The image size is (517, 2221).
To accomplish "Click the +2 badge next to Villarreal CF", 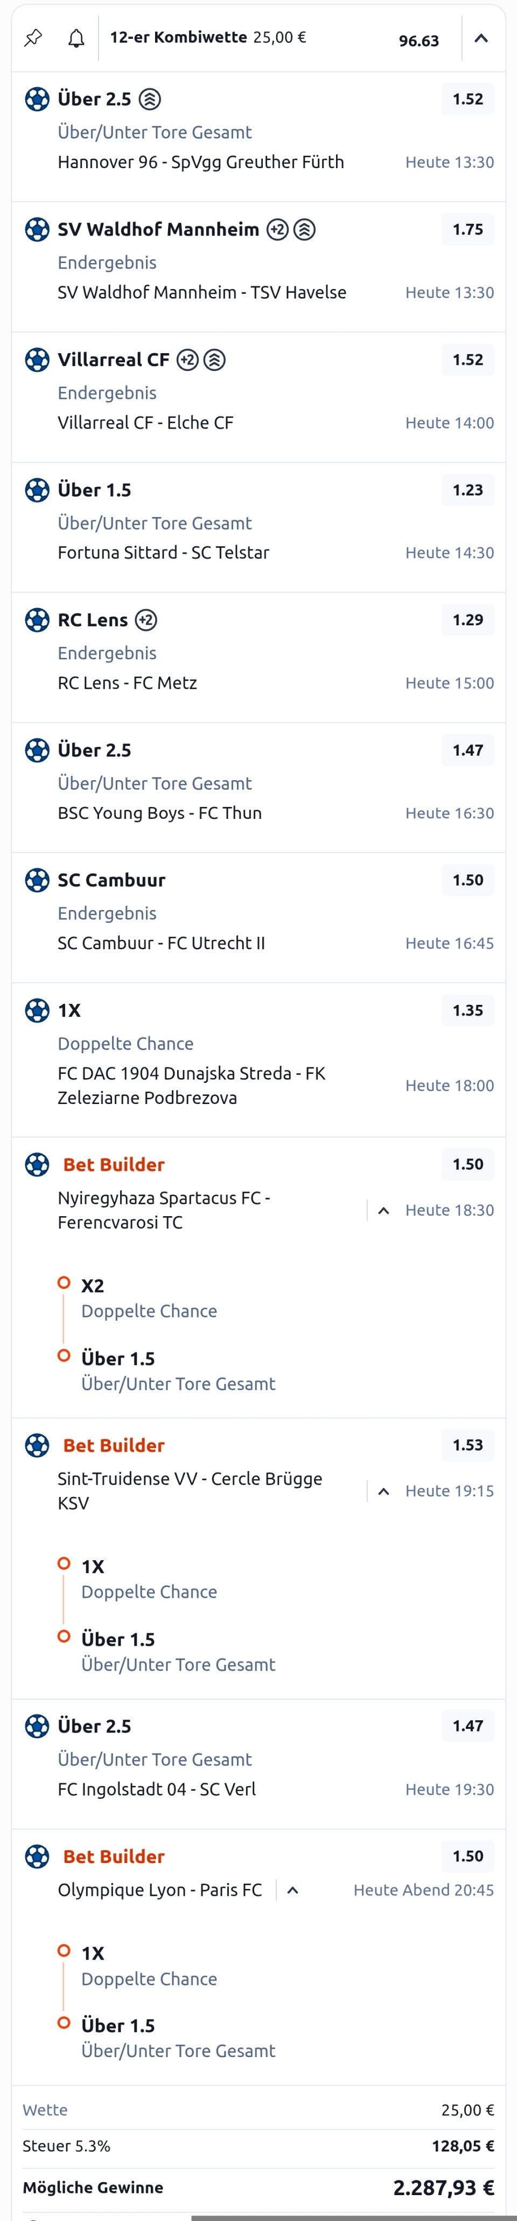I will coord(188,360).
